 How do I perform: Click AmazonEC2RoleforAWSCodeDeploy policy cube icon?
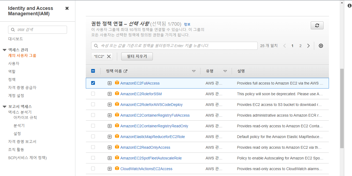coord(117,104)
